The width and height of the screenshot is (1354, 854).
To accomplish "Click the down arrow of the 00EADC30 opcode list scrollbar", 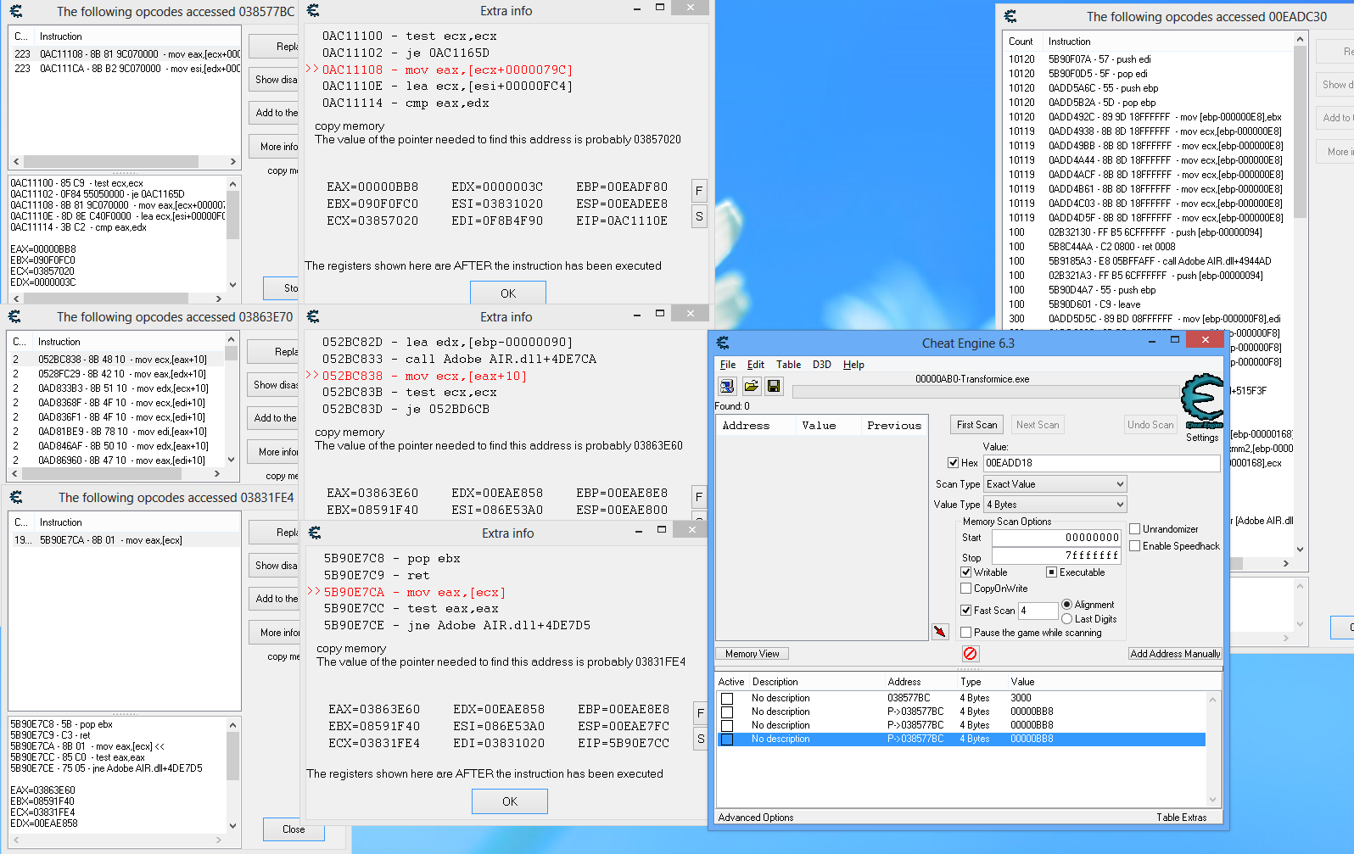I will [x=1300, y=550].
